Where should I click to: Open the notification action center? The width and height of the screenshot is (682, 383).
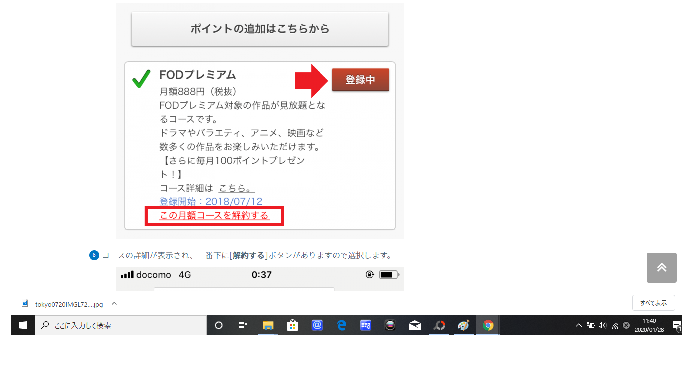tap(676, 325)
